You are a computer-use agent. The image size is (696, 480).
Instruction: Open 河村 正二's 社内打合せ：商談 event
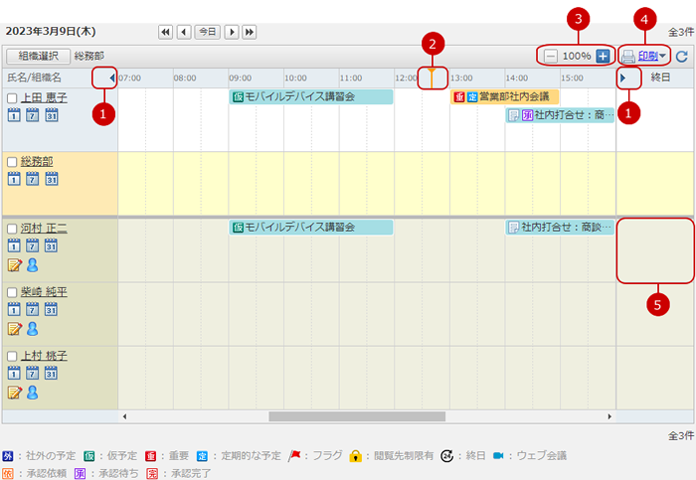[560, 228]
